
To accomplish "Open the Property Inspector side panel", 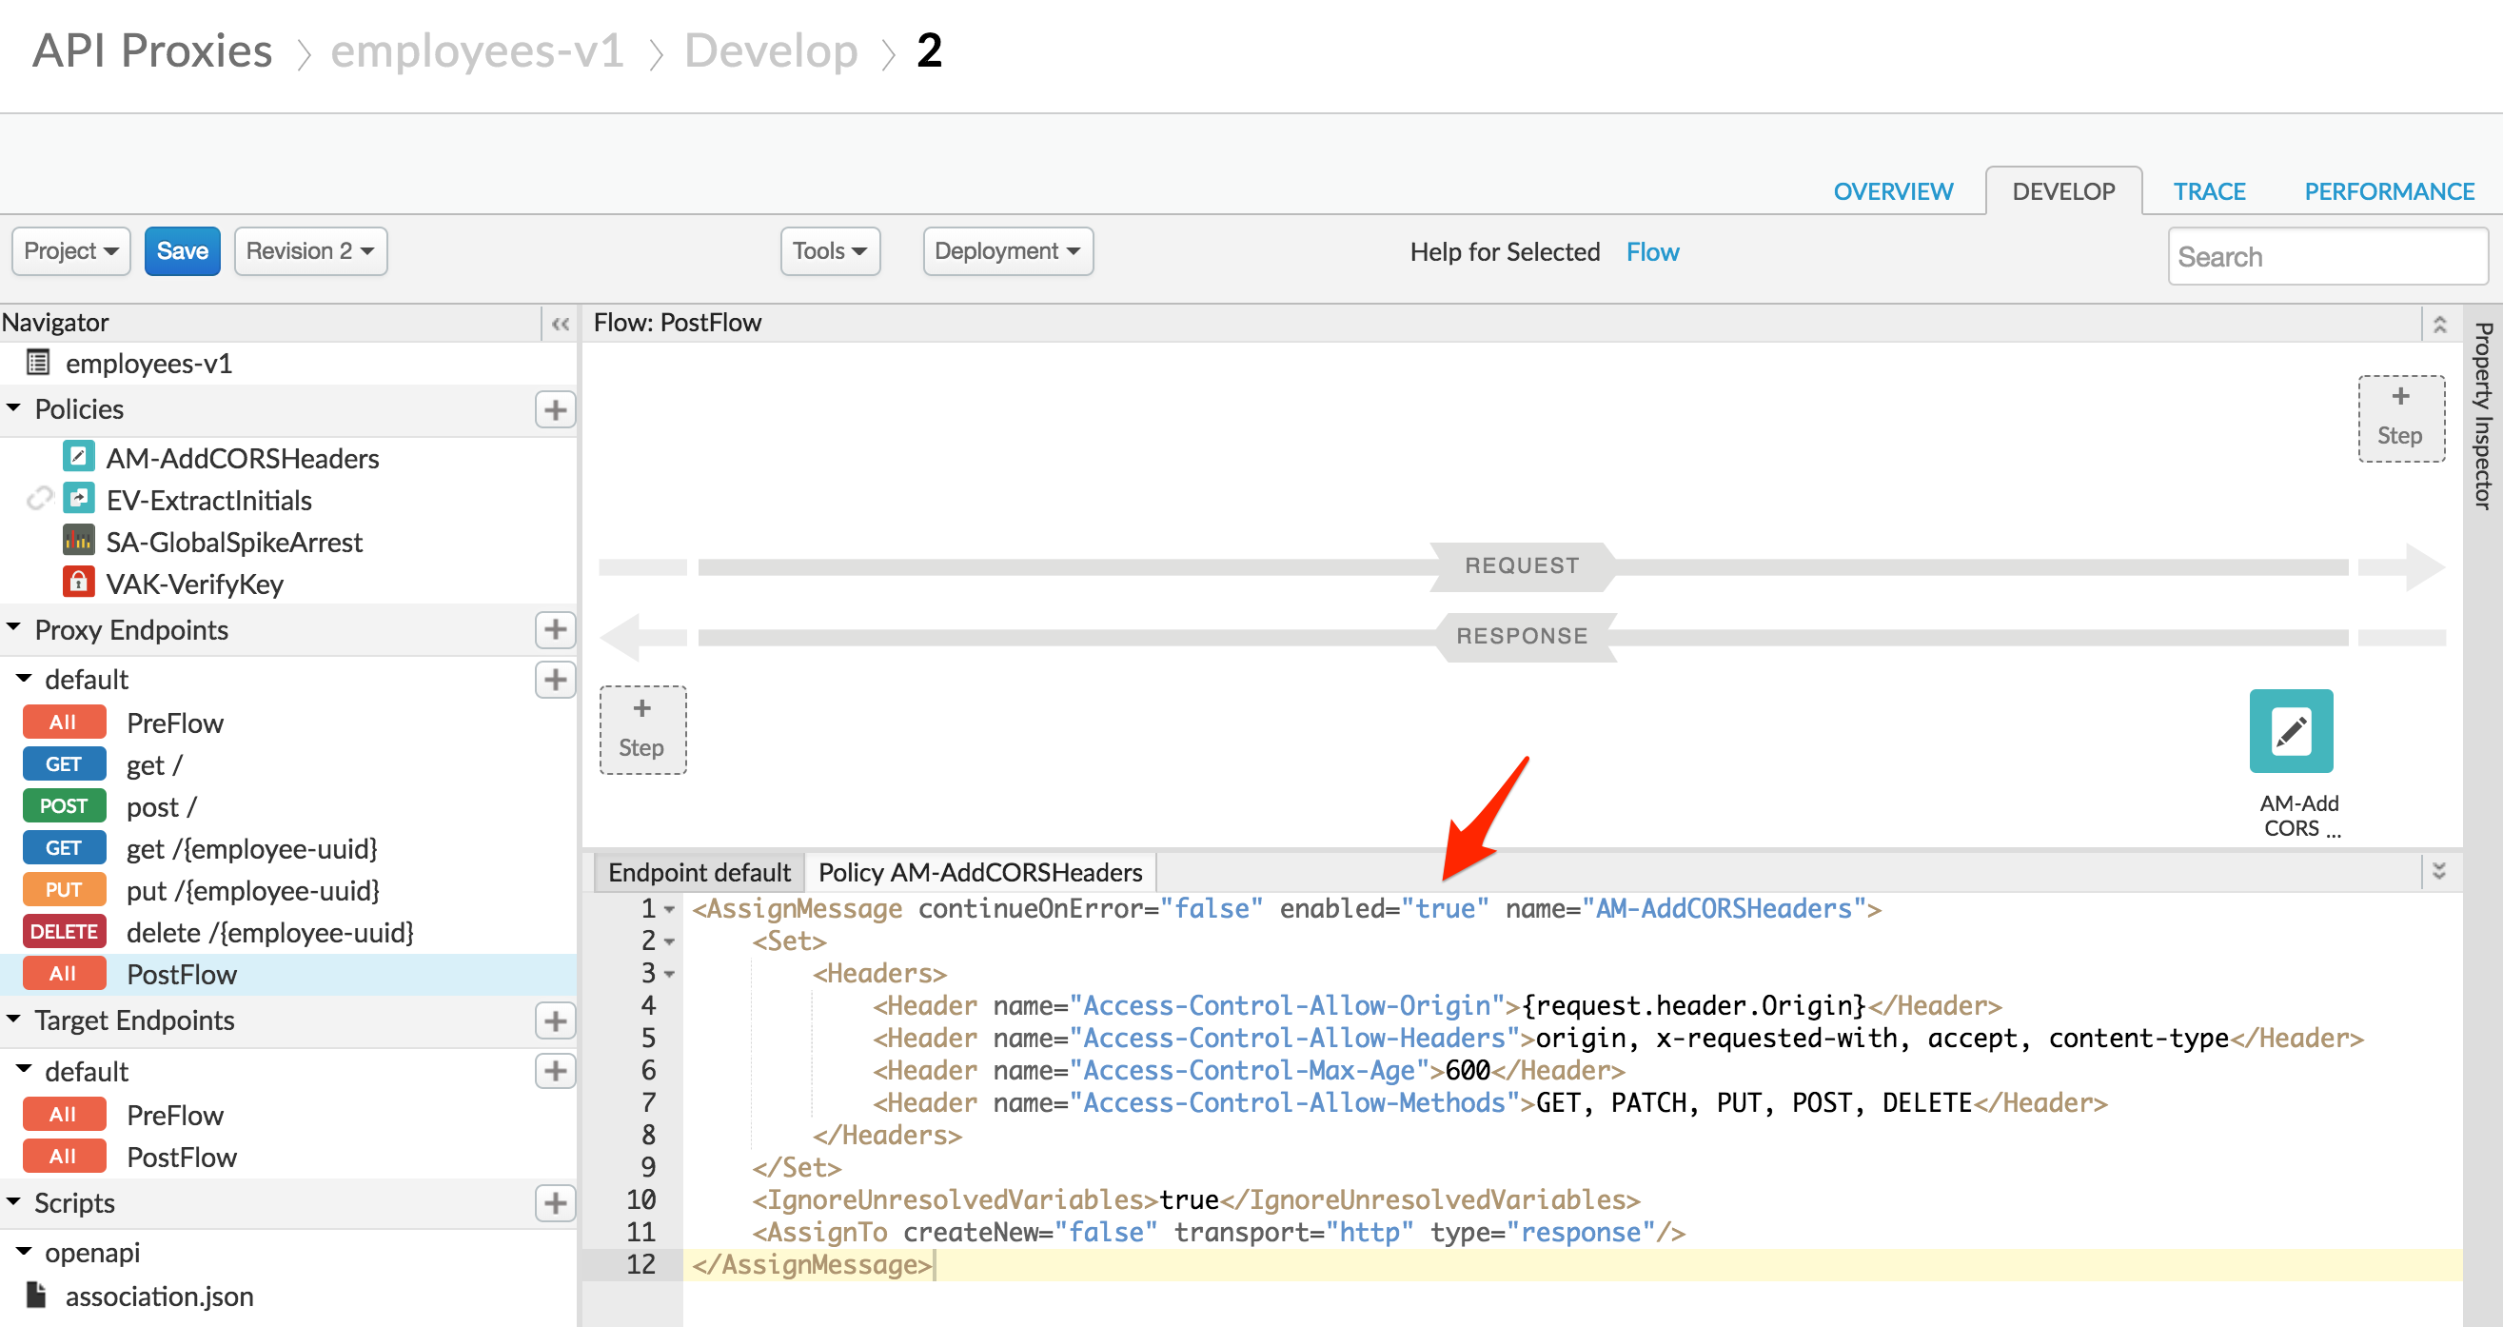I will click(x=2484, y=416).
